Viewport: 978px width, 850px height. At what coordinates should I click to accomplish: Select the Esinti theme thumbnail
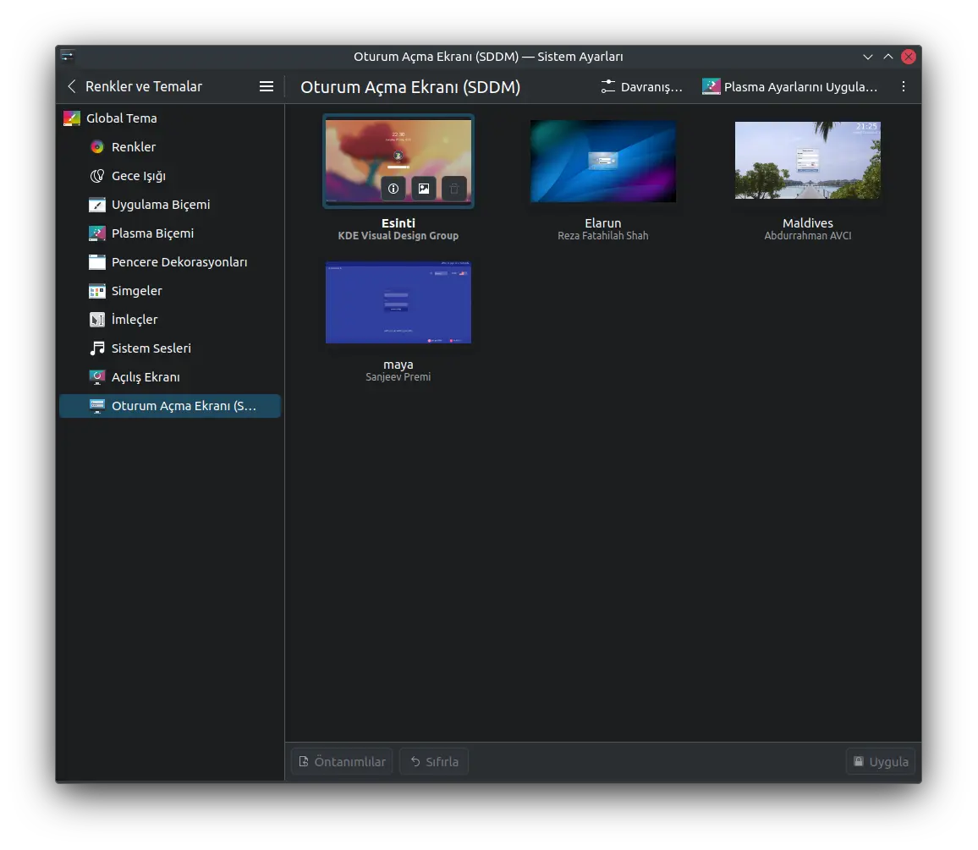398,161
